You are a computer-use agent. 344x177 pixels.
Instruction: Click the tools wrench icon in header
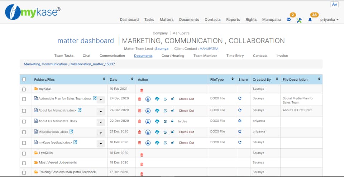coord(299,20)
